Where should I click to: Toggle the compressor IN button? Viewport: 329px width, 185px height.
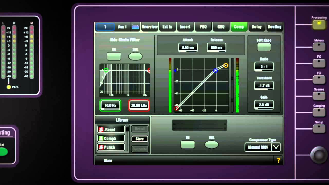tap(188, 145)
